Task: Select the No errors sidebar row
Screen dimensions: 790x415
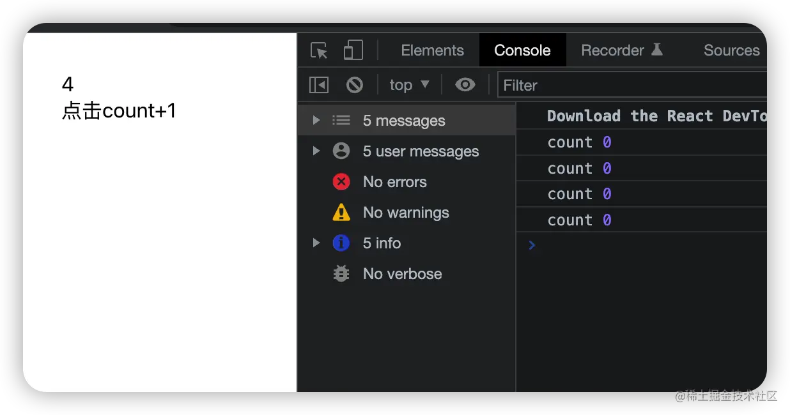Action: pos(395,182)
